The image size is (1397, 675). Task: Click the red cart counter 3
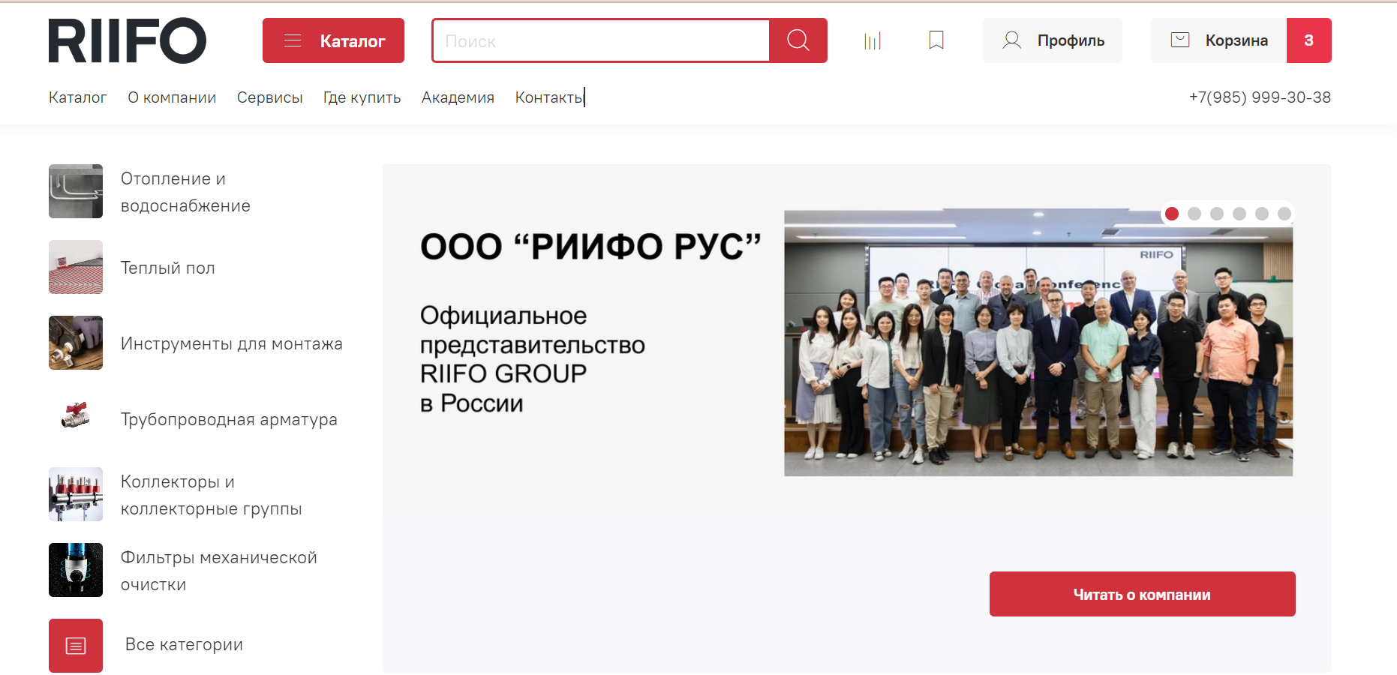coord(1309,40)
